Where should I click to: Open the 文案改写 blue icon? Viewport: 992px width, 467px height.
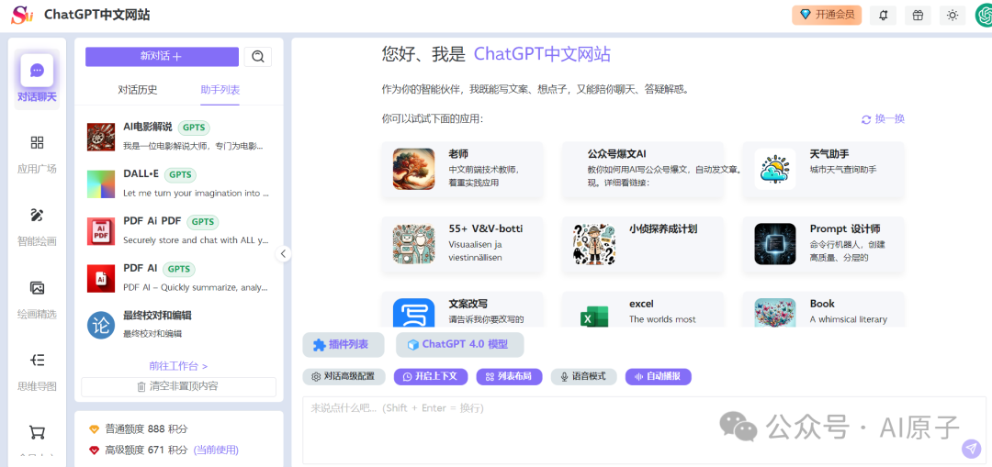[413, 313]
